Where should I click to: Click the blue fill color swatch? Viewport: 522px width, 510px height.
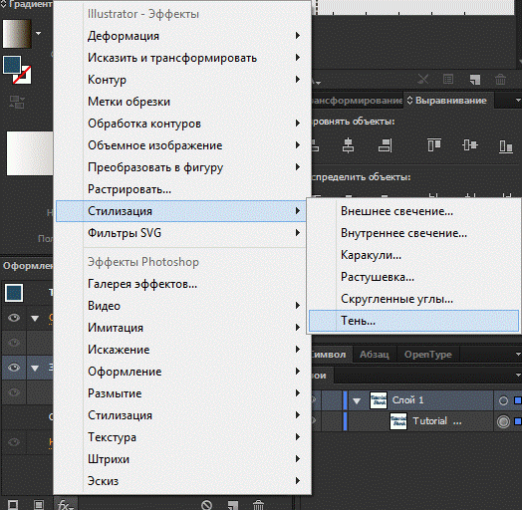[12, 65]
